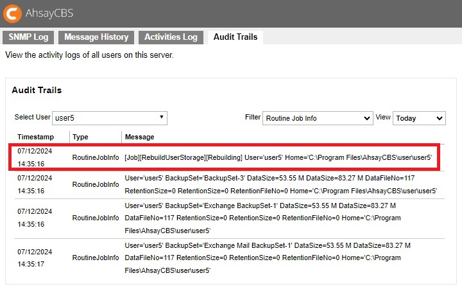Screen dimensions: 462x289
Task: Select the Audit Trails tab
Action: [x=235, y=37]
